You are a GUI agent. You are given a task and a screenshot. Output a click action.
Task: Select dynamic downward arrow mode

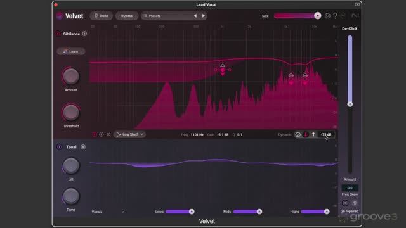pos(306,134)
